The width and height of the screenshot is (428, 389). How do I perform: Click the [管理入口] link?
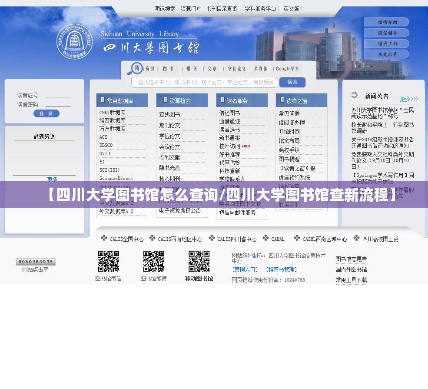tap(245, 269)
